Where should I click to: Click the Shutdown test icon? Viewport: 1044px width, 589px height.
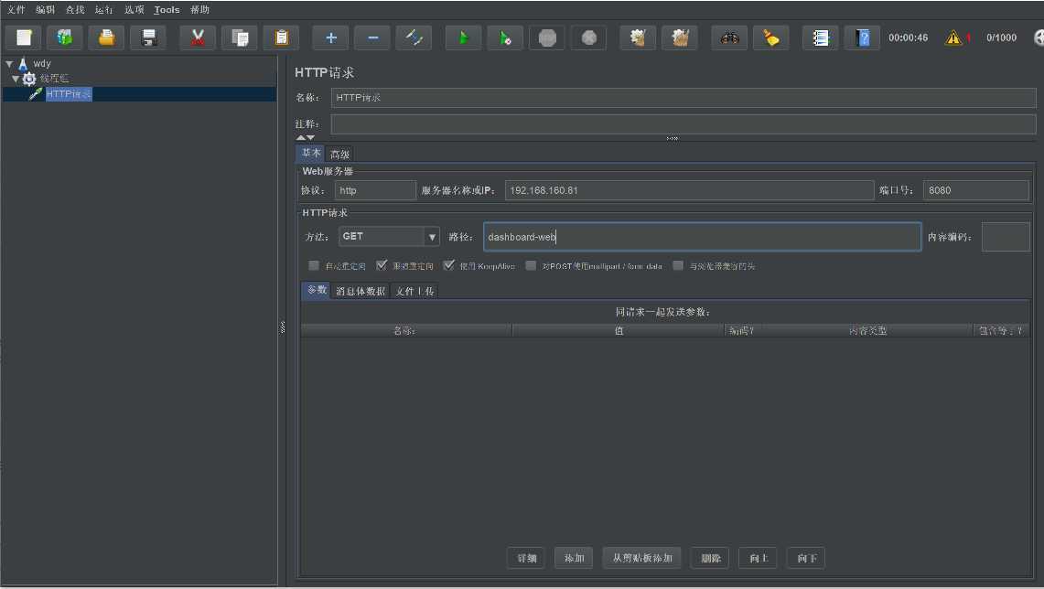589,37
